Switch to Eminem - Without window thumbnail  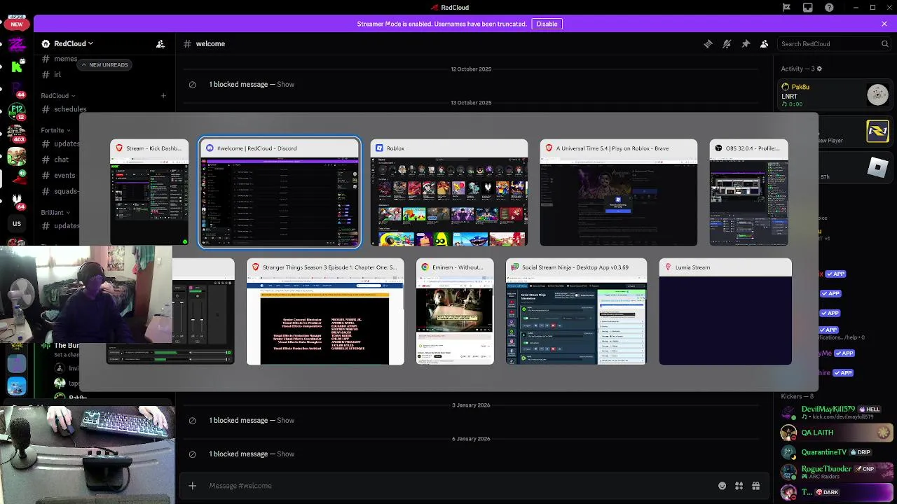pos(455,311)
